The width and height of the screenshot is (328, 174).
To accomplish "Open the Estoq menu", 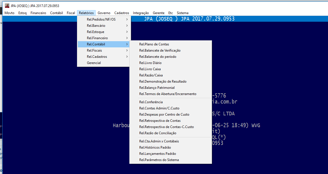I will tap(22, 13).
